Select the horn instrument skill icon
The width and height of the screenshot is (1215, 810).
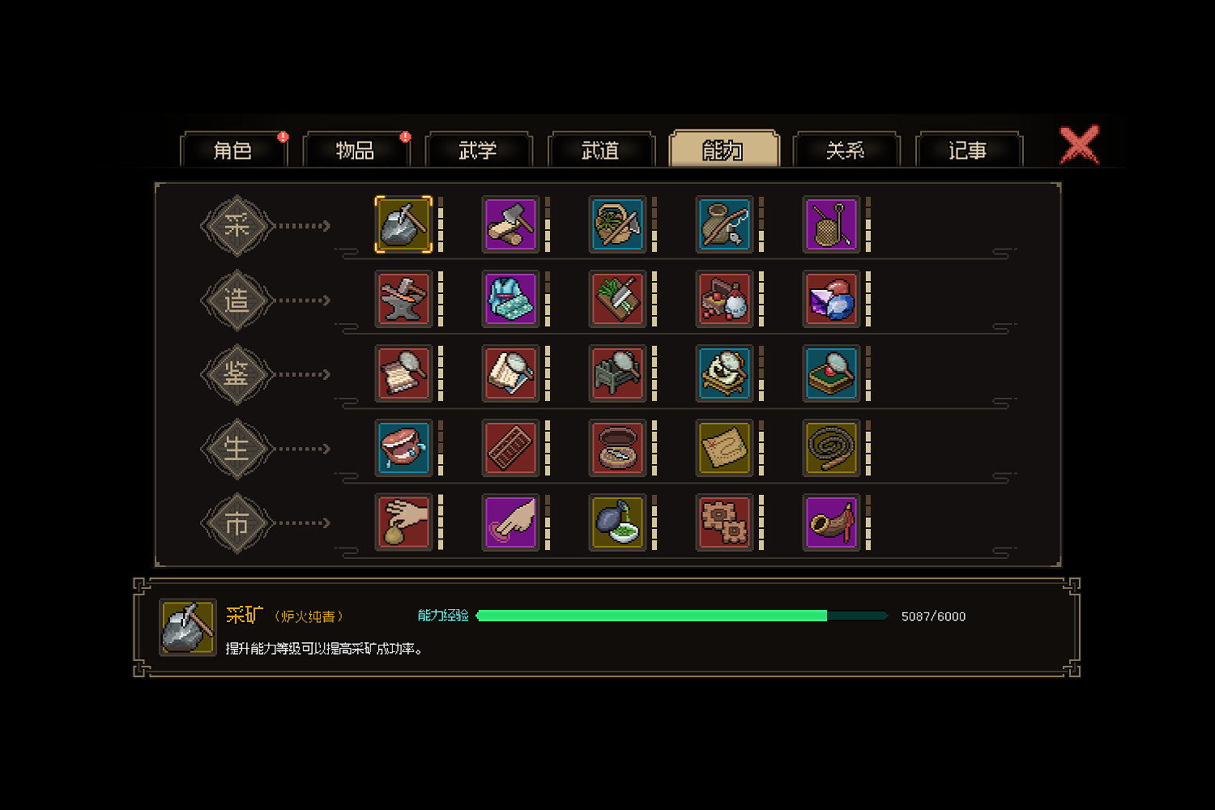831,522
